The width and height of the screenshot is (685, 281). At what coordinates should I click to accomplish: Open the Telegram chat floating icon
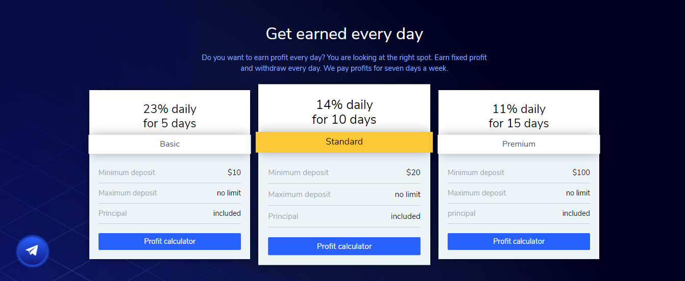pyautogui.click(x=32, y=251)
